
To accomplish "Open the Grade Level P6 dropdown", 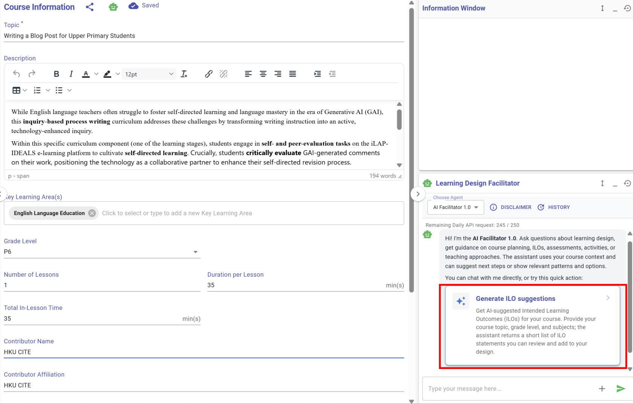I will (102, 252).
